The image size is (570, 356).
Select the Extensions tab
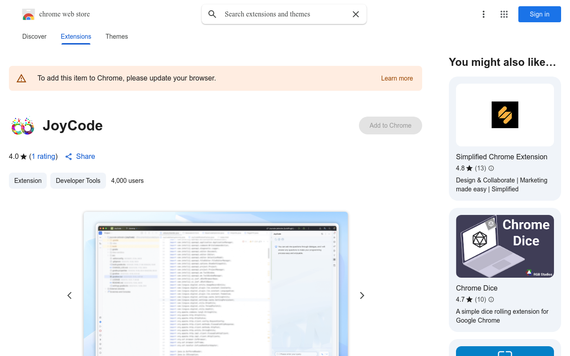(76, 36)
